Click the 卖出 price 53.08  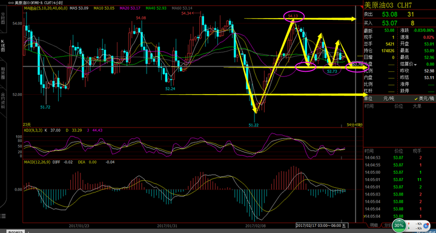pos(389,14)
